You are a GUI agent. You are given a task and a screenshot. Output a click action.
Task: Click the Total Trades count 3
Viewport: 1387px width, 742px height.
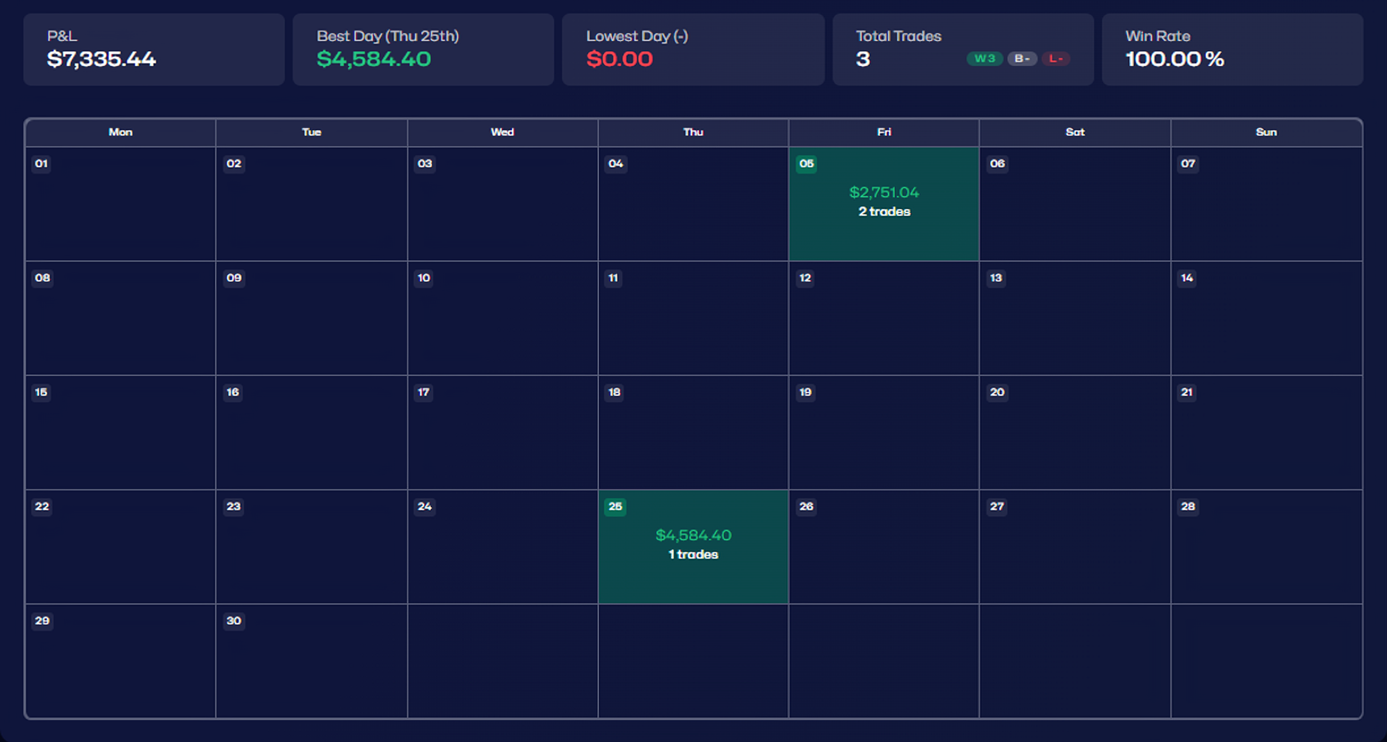(x=862, y=59)
